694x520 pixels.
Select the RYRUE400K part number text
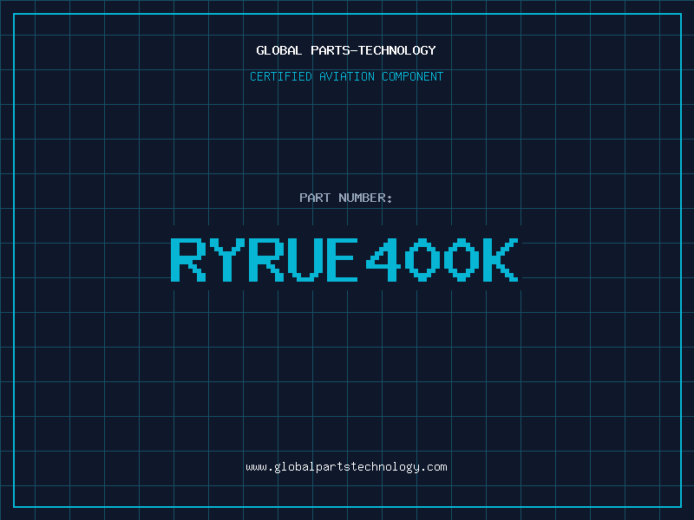pos(344,259)
